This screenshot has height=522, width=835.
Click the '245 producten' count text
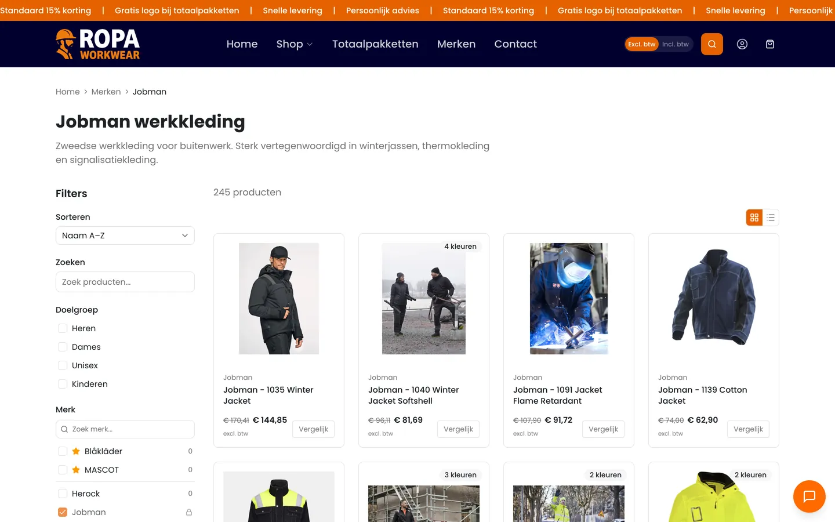pos(247,192)
